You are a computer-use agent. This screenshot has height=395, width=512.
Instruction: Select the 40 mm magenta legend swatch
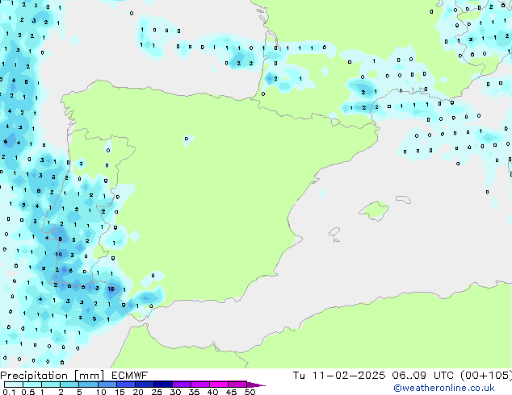pyautogui.click(x=220, y=385)
